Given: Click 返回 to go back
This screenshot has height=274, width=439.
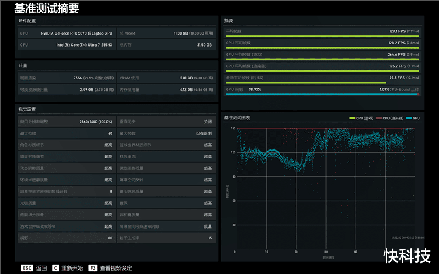Looking at the screenshot, I should (x=42, y=268).
